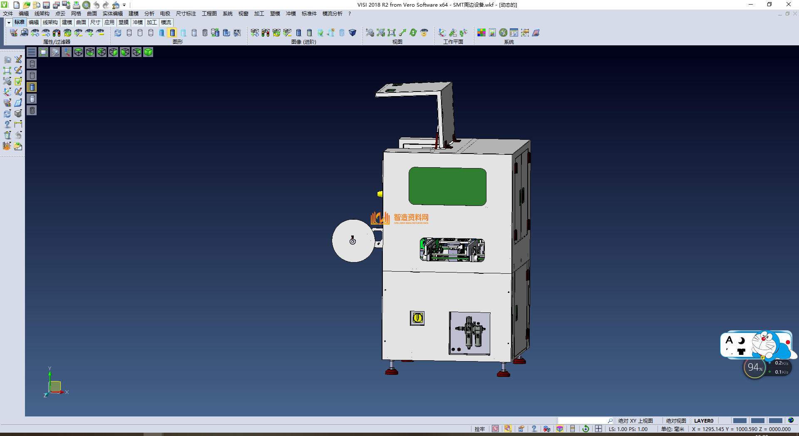Click the Save floppy disk icon
This screenshot has width=799, height=436.
(x=46, y=5)
